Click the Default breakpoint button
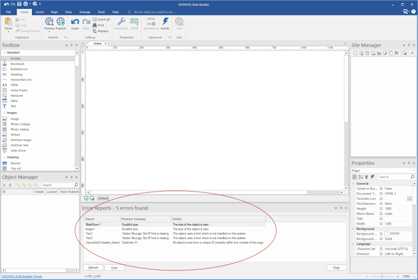Viewport: 418px width, 280px height. click(103, 199)
